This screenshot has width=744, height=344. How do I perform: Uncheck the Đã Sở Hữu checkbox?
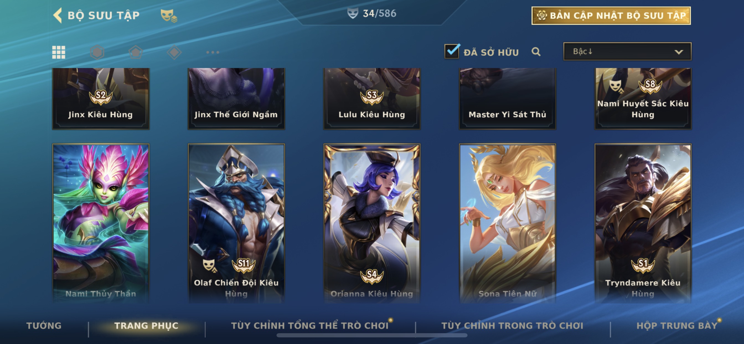pos(452,51)
